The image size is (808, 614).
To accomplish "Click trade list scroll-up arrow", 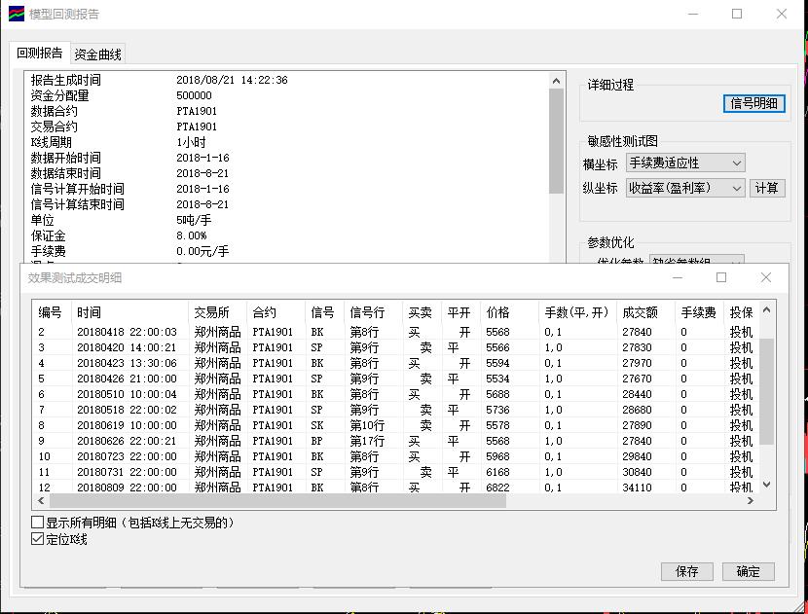I will pyautogui.click(x=767, y=309).
